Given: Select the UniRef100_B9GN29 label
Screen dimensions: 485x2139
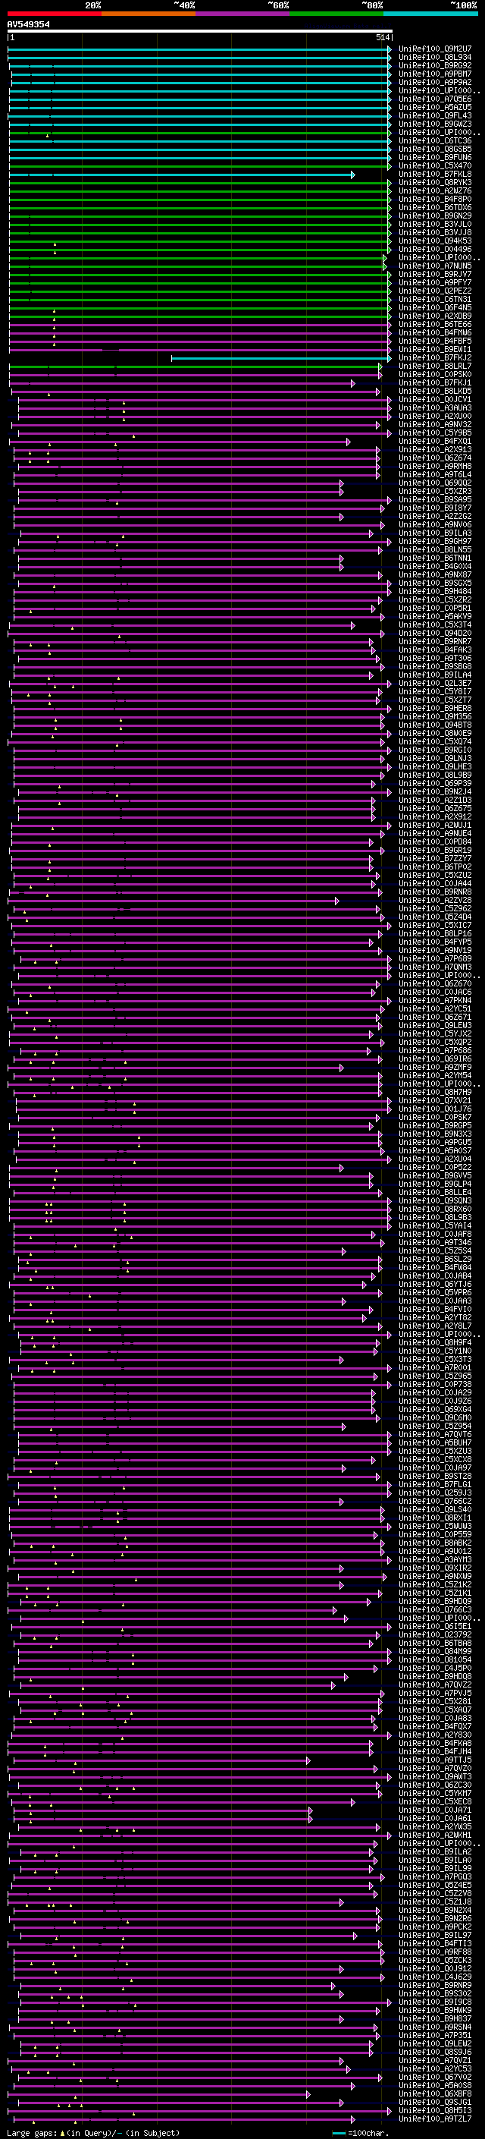Looking at the screenshot, I should 434,216.
